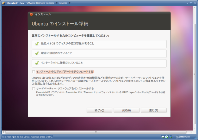Click the Ubuntu11-dev window title text
Image resolution: width=198 pixels, height=140 pixels.
tap(15, 3)
